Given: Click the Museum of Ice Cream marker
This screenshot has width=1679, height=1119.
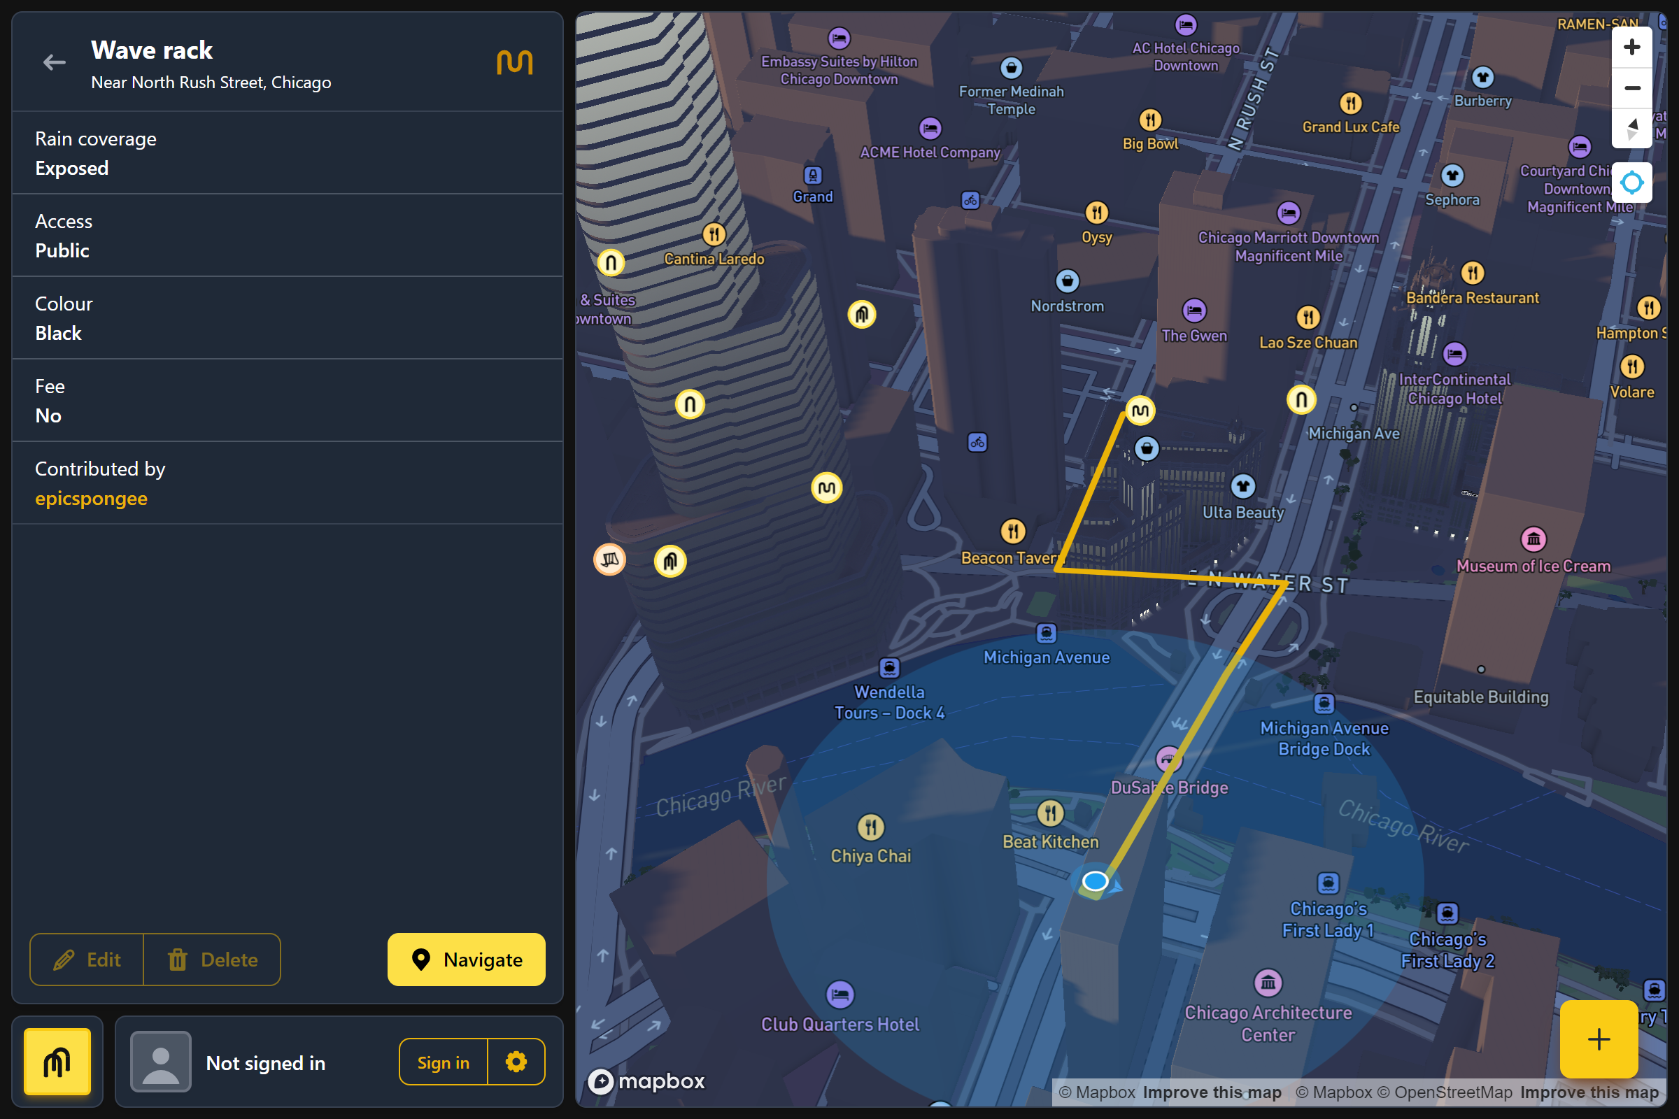Looking at the screenshot, I should tap(1533, 539).
